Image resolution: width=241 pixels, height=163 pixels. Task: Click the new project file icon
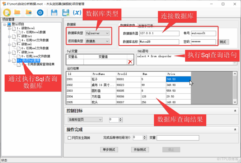click(x=7, y=12)
